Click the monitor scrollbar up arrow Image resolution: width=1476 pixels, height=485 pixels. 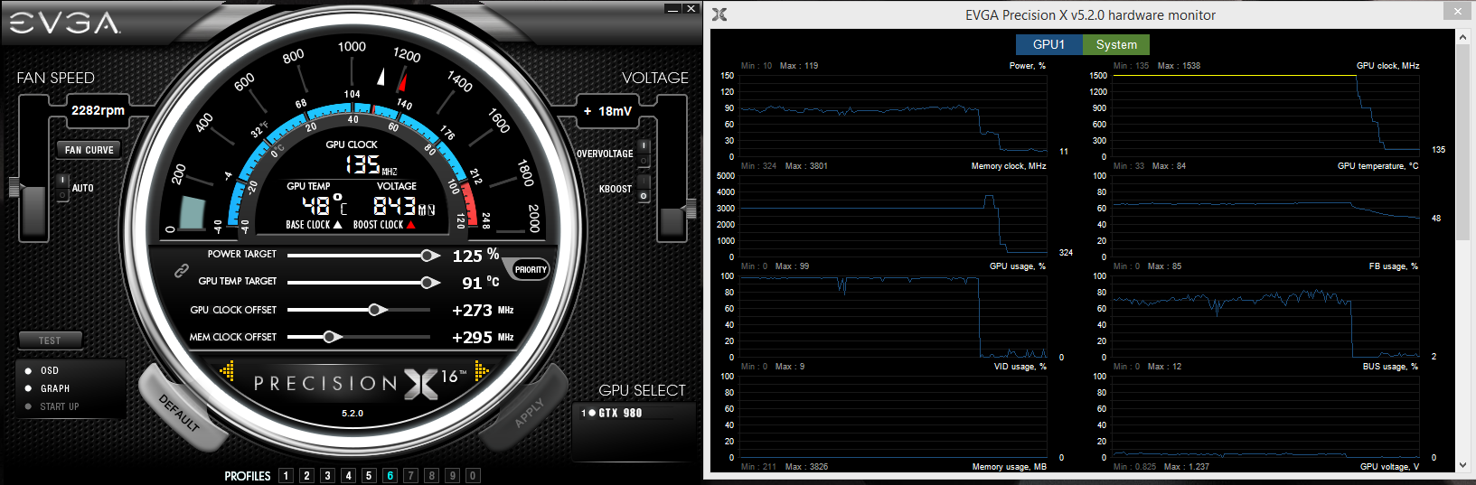tap(1462, 37)
